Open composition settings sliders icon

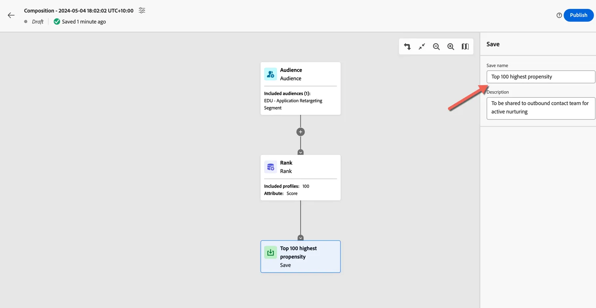[x=142, y=10]
